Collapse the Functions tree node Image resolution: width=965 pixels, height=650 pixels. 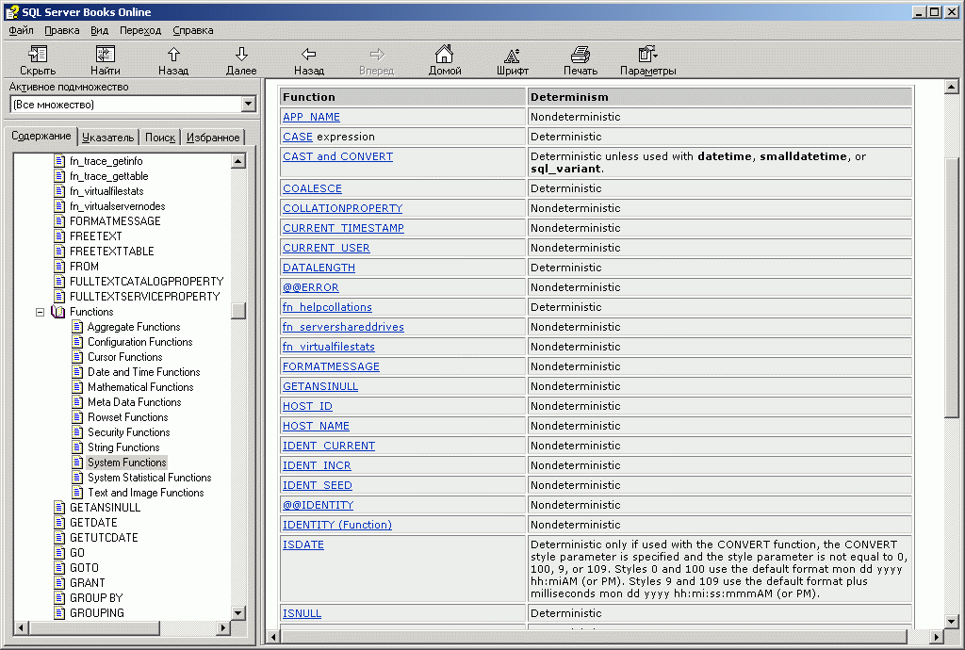40,313
